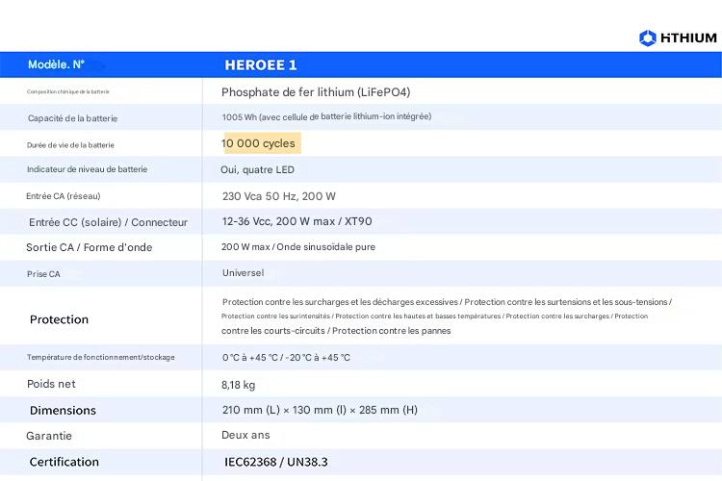Click the Oui, quatre LED value

click(257, 169)
